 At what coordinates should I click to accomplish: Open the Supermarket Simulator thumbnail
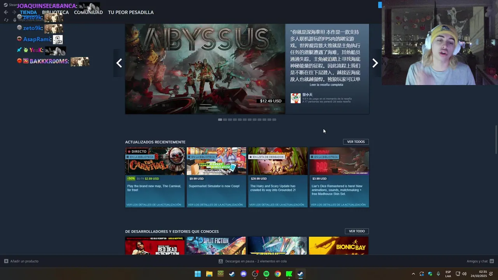[x=216, y=161]
